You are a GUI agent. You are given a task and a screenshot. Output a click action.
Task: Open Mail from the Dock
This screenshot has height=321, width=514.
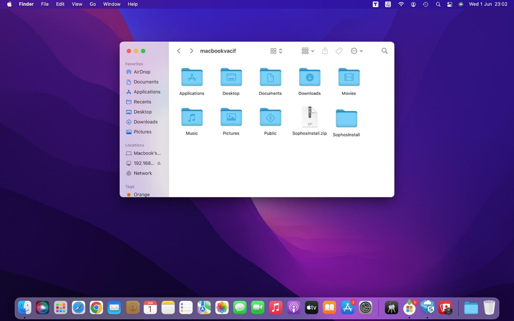coord(114,307)
